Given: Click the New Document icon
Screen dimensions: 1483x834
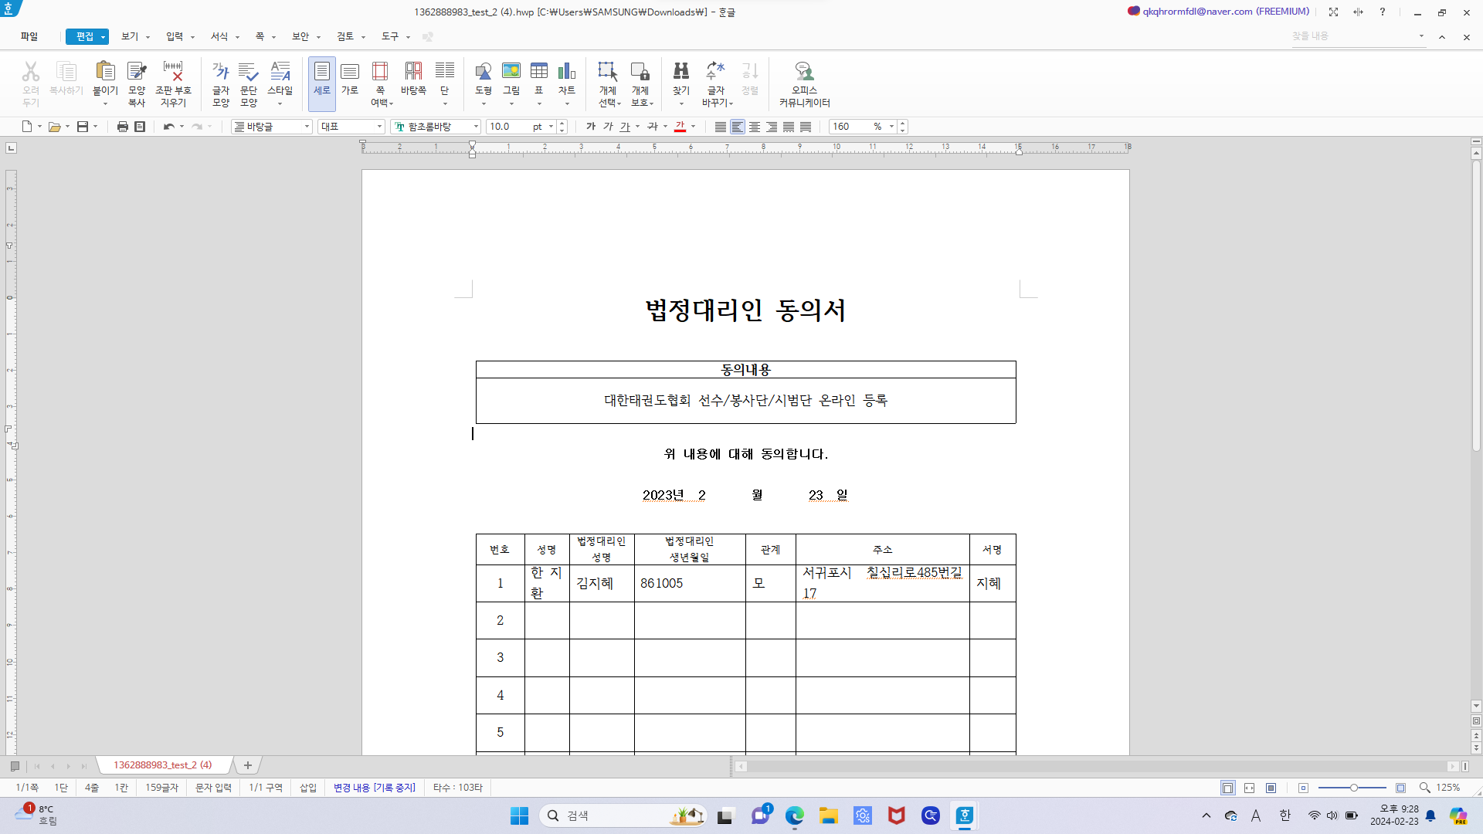Looking at the screenshot, I should [27, 127].
